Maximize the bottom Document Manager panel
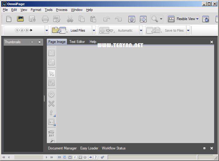219x161 pixels. pyautogui.click(x=204, y=148)
